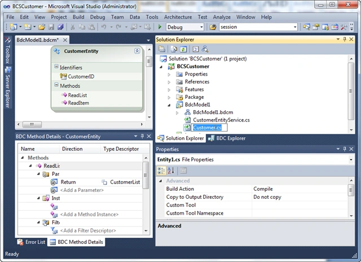361x262 pixels.
Task: Open the session search combo box dropdown
Action: (295, 27)
